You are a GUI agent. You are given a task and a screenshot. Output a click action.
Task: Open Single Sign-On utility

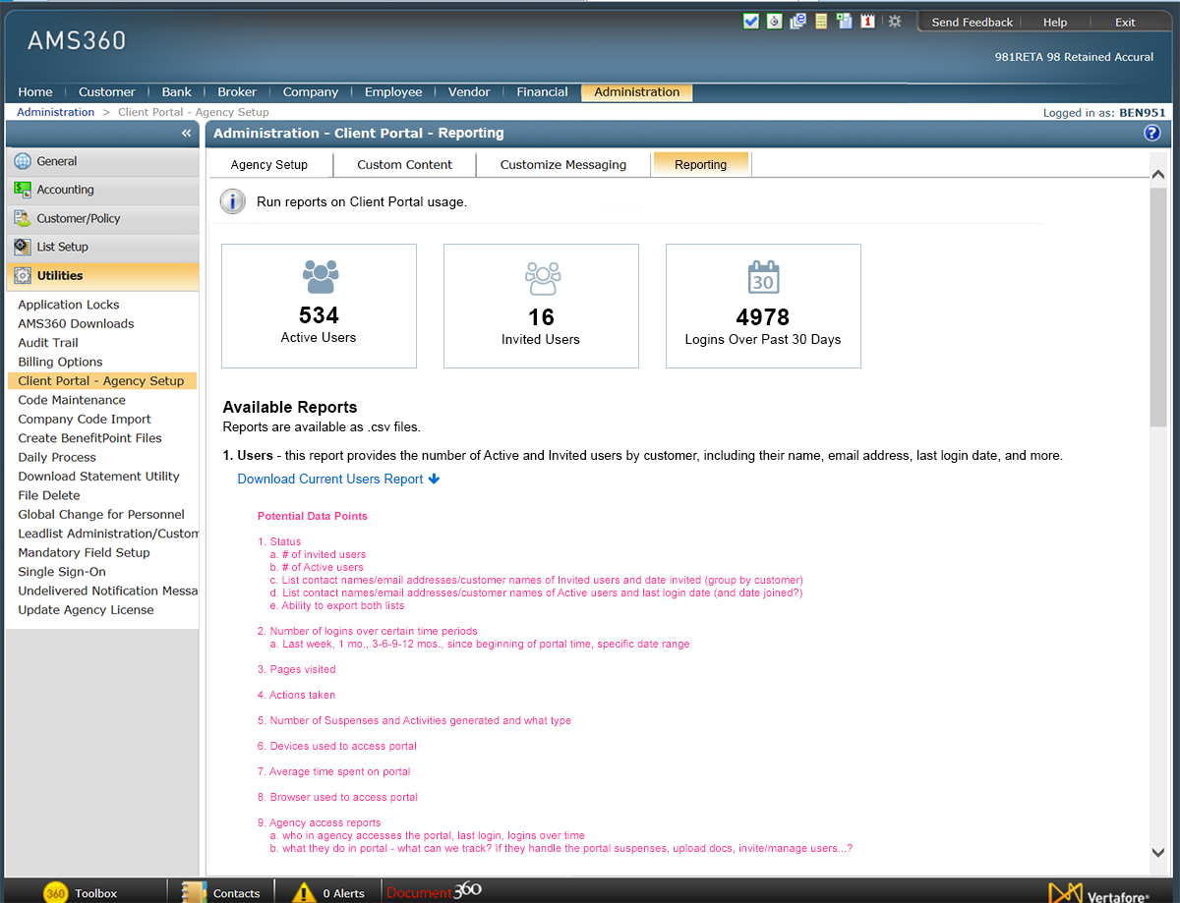tap(62, 572)
